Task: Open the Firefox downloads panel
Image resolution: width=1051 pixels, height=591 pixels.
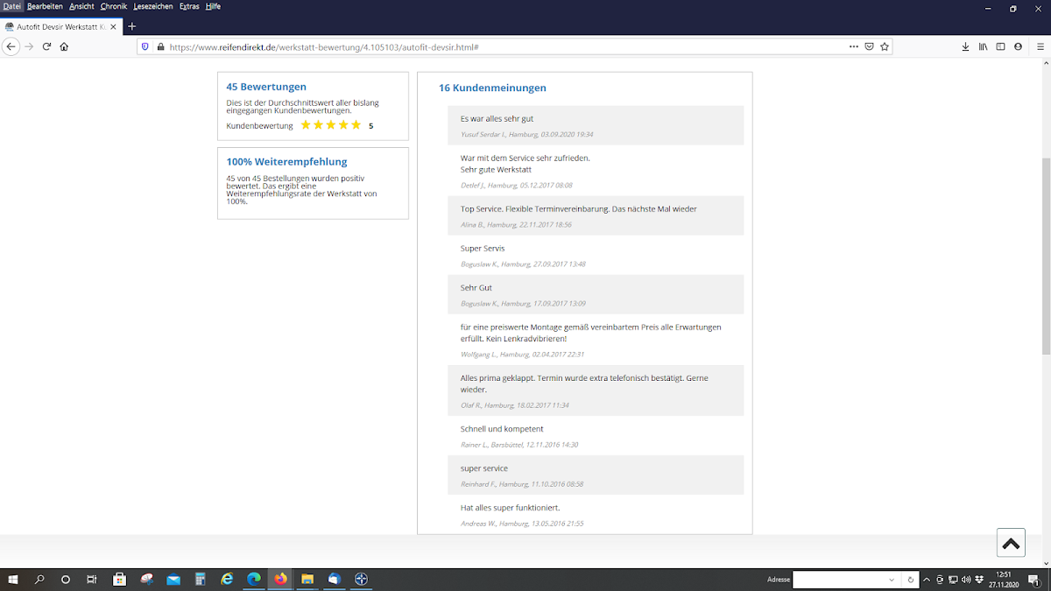Action: point(965,46)
